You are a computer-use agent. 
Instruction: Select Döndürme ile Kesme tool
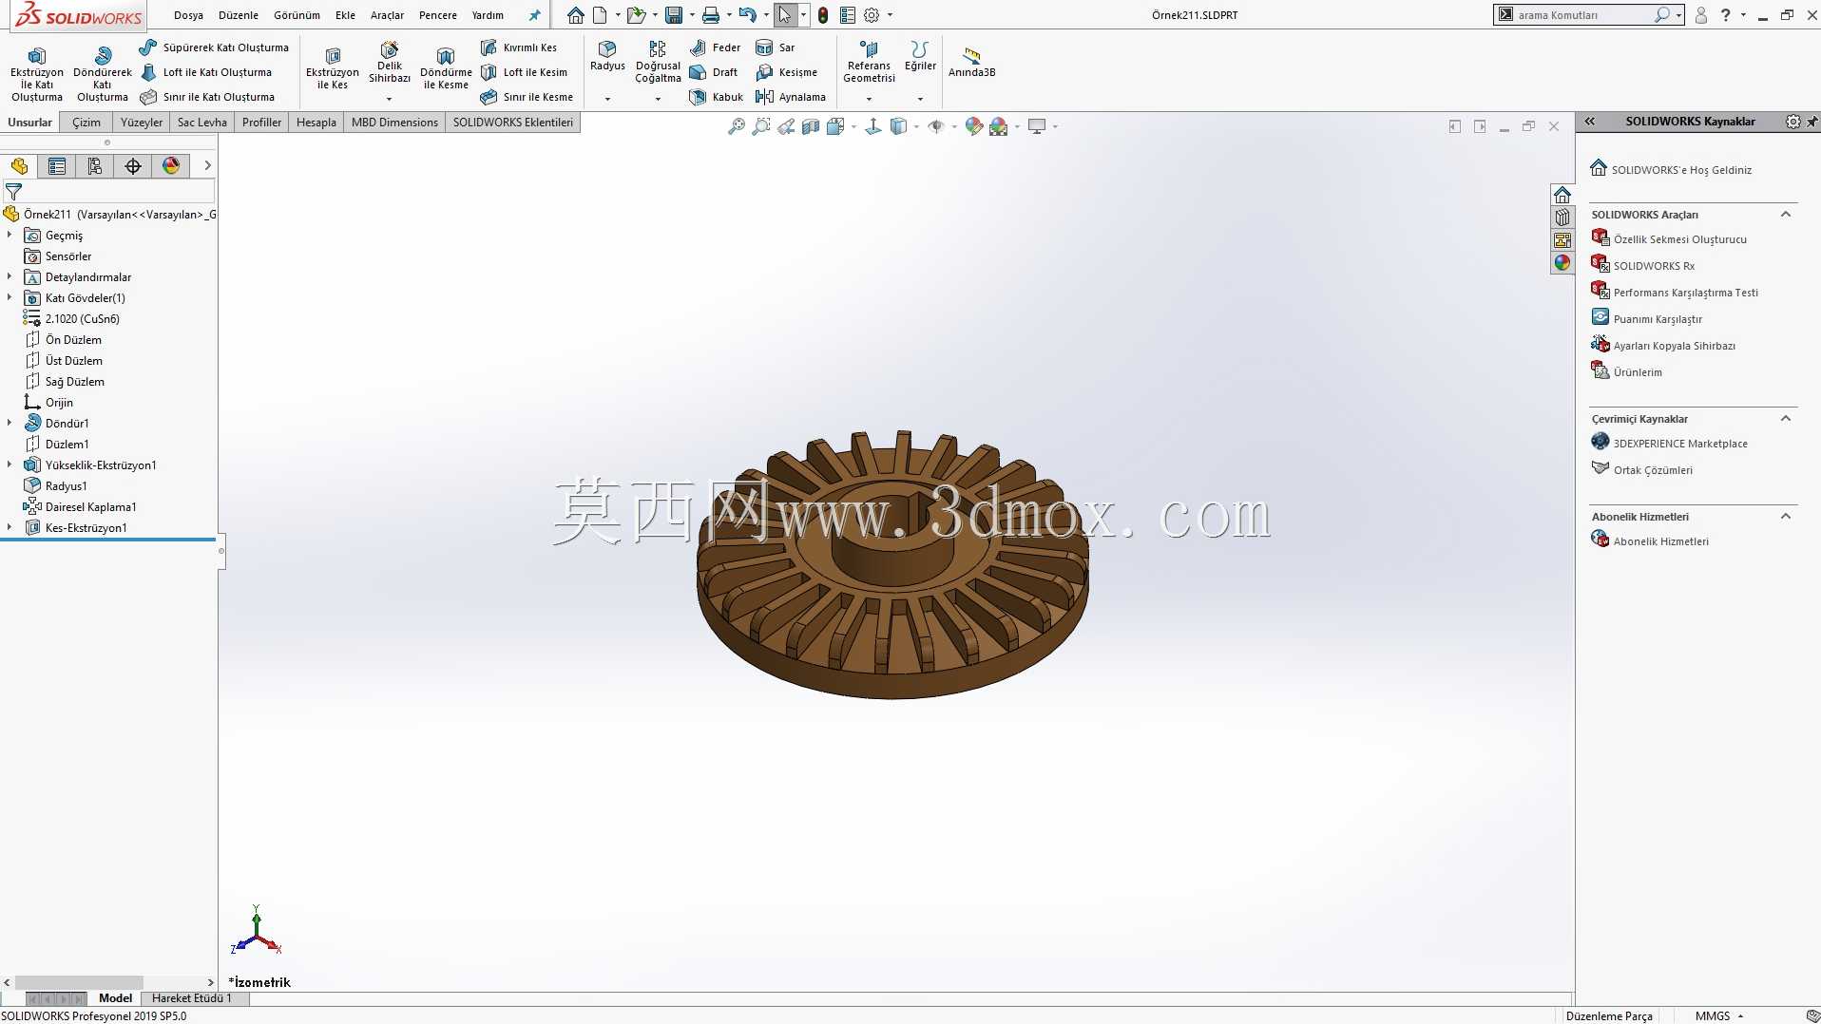(446, 68)
